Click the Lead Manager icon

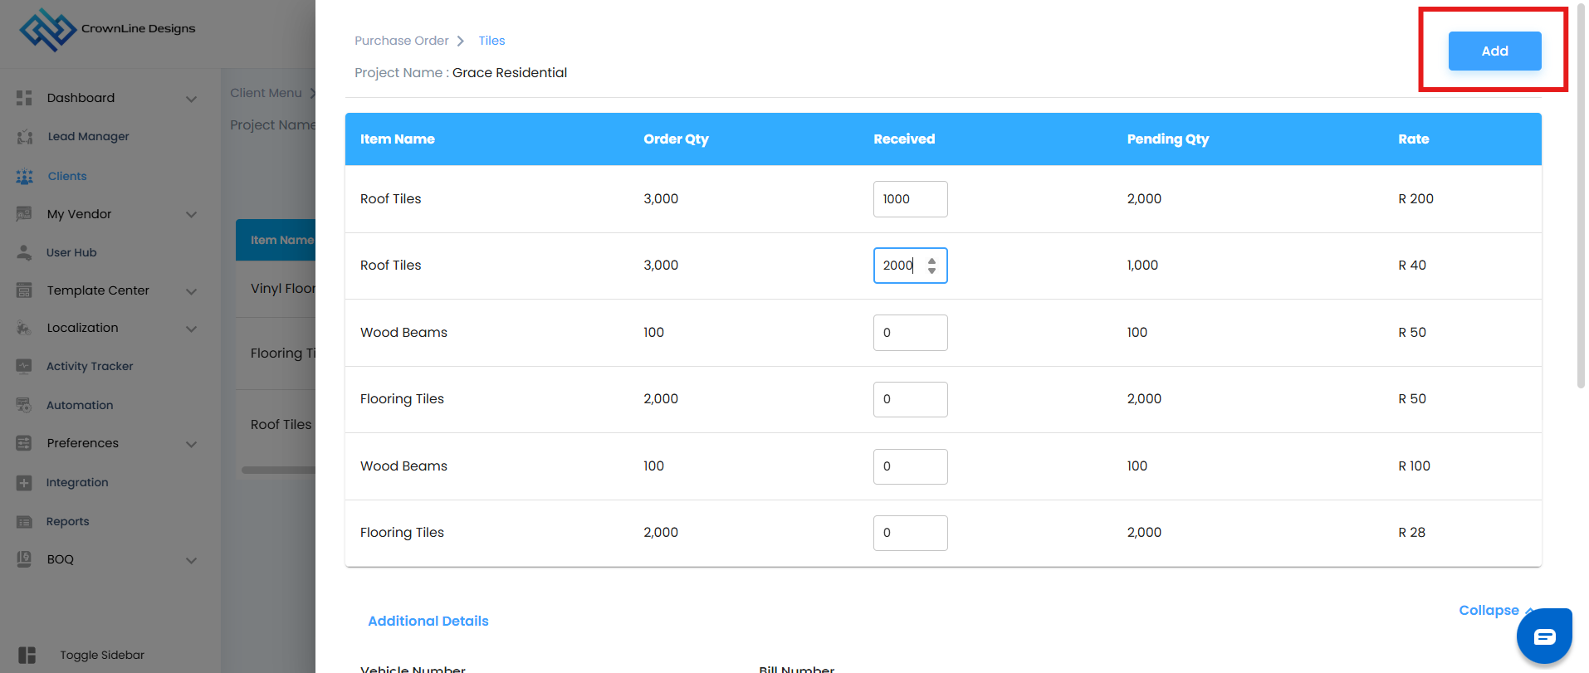[x=25, y=137]
